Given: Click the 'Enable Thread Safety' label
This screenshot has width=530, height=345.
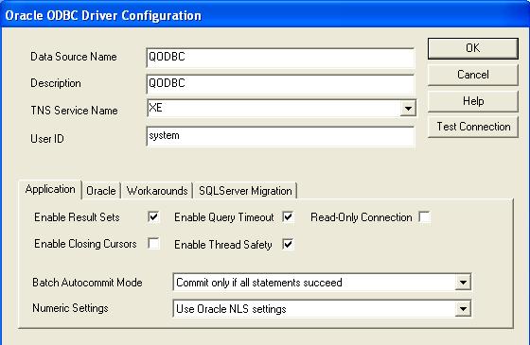Looking at the screenshot, I should point(222,245).
